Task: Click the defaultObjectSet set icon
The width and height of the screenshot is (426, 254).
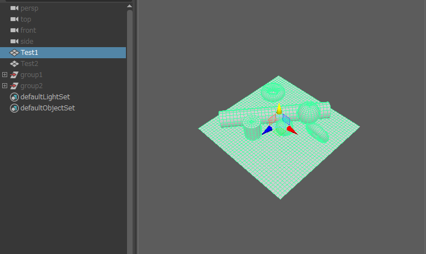Action: pyautogui.click(x=14, y=108)
